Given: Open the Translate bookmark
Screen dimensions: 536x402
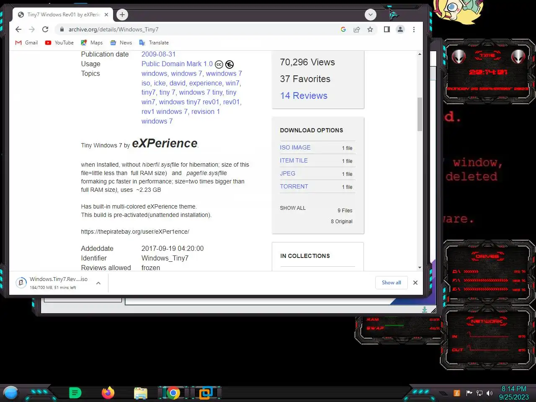Looking at the screenshot, I should click(x=154, y=43).
